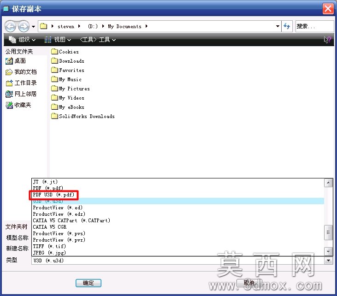Open the 类型 combo box dropdown arrow
This screenshot has height=296, width=337.
pos(328,260)
